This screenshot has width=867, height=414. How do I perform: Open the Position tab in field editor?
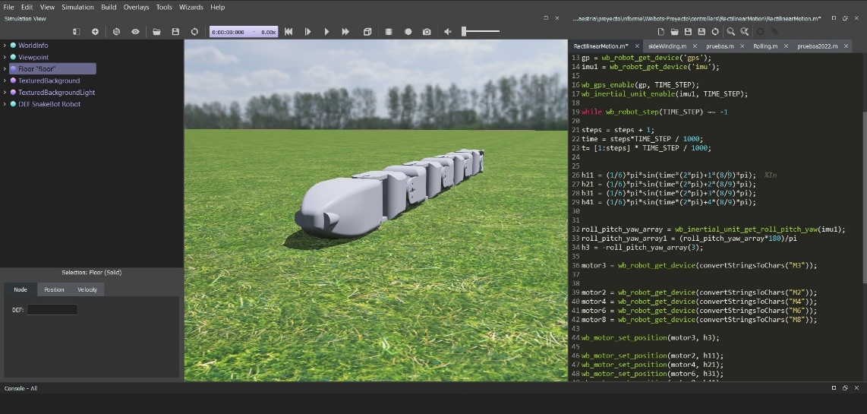[x=54, y=289]
